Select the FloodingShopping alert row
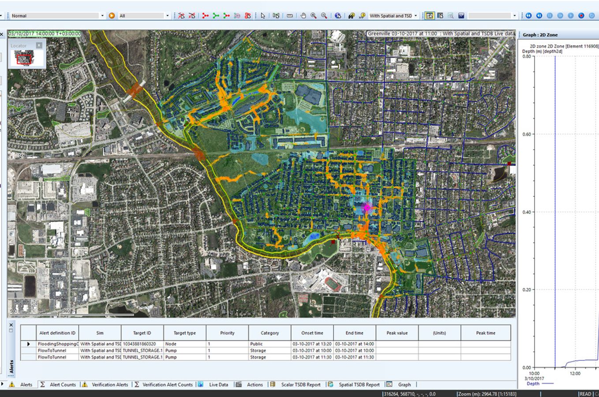 (266, 344)
